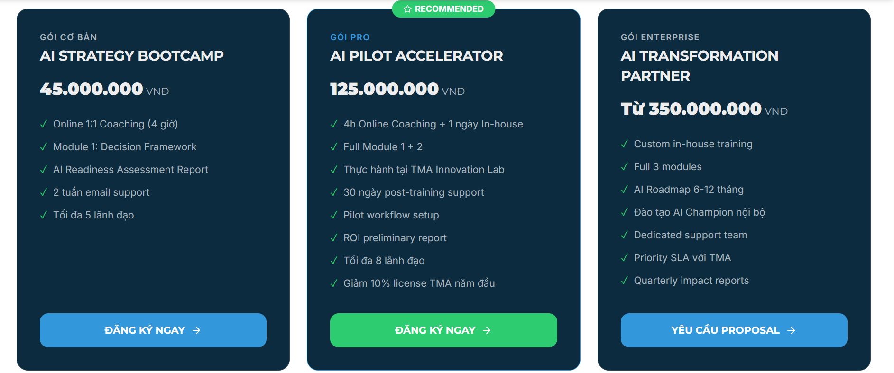
Task: Click the arrow icon on the Pro signup button
Action: click(x=487, y=330)
